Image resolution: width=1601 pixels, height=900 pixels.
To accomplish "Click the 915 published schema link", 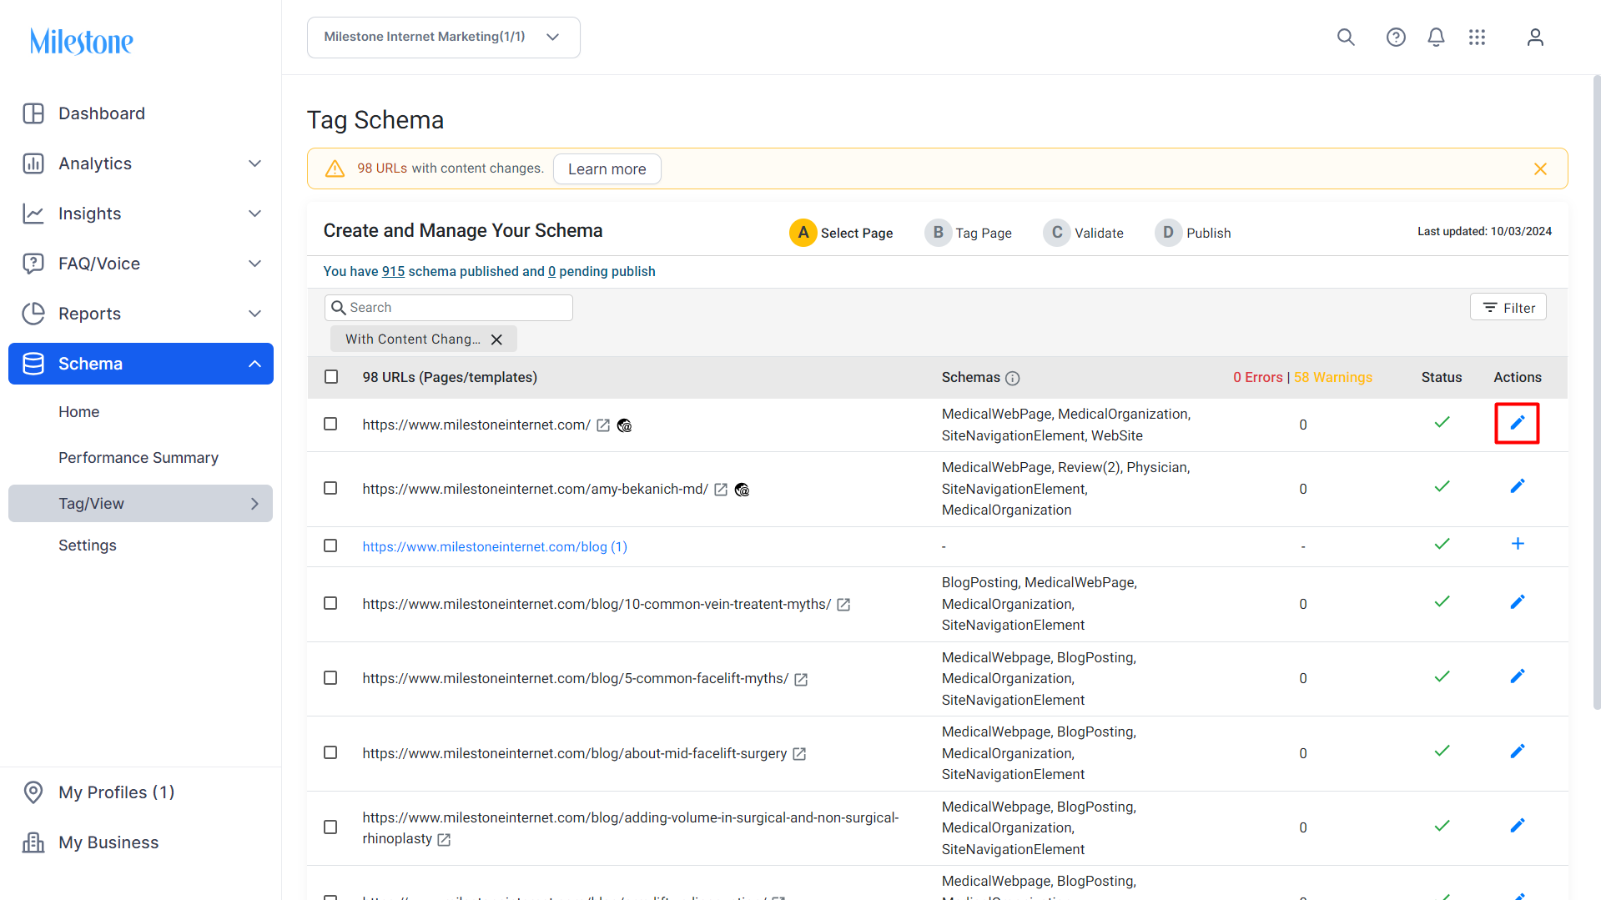I will (x=393, y=272).
